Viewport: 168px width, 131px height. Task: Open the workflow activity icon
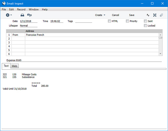tap(148, 15)
